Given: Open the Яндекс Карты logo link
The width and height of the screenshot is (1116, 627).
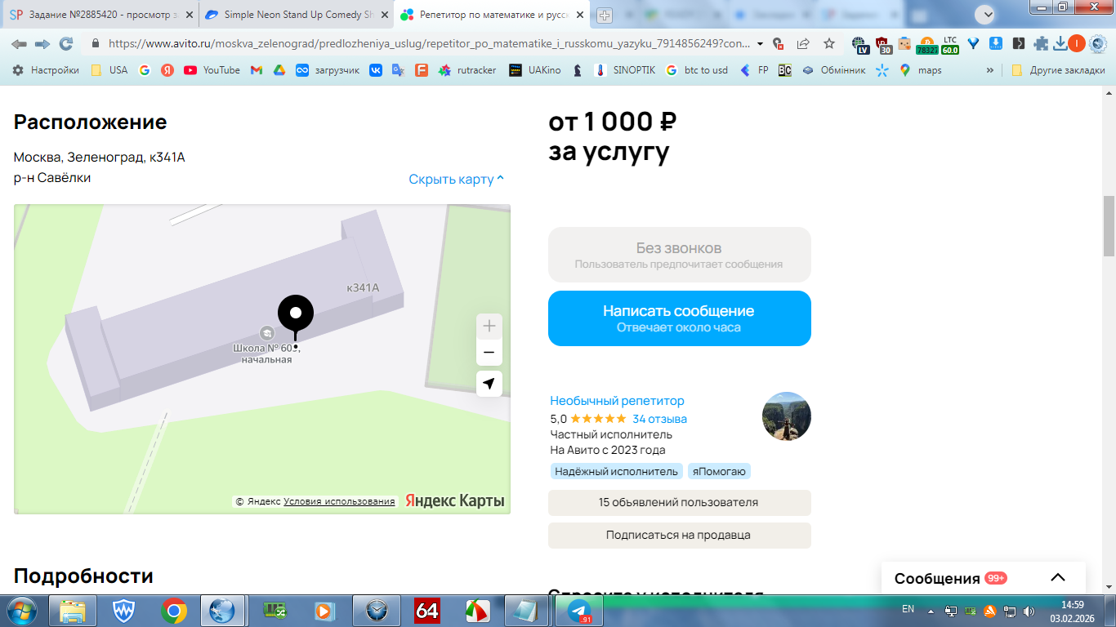Looking at the screenshot, I should pyautogui.click(x=455, y=500).
